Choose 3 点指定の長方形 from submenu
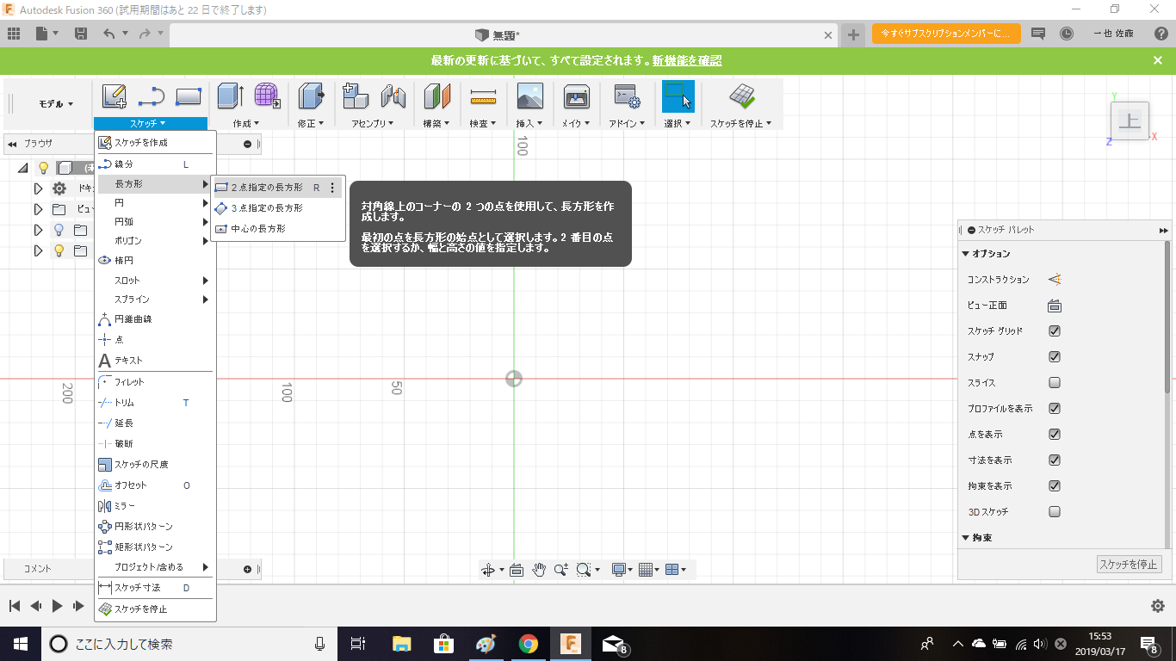 278,208
